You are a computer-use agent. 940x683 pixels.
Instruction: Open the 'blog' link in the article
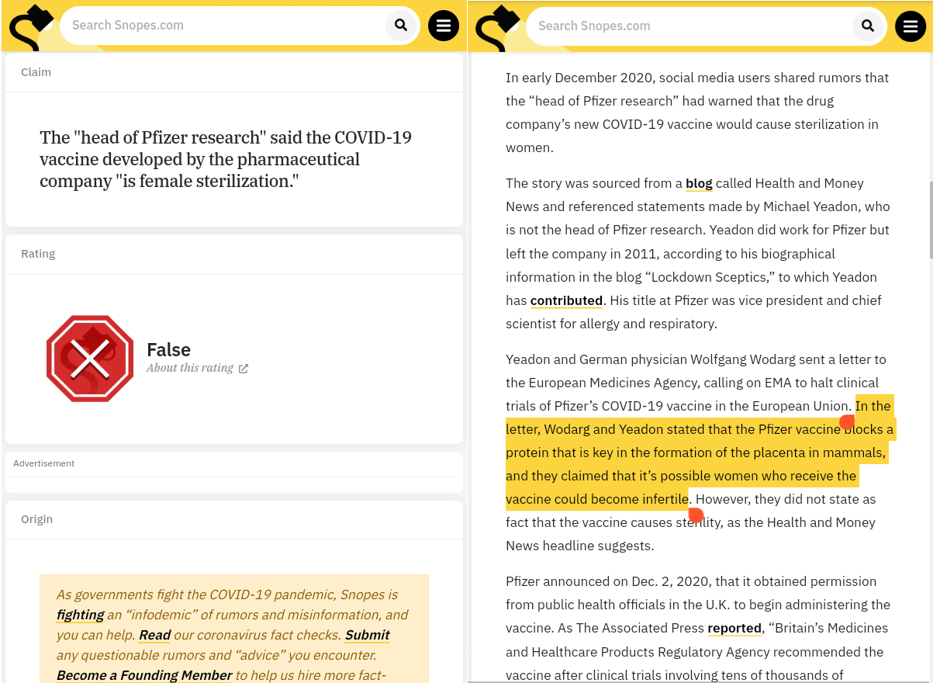(x=699, y=183)
